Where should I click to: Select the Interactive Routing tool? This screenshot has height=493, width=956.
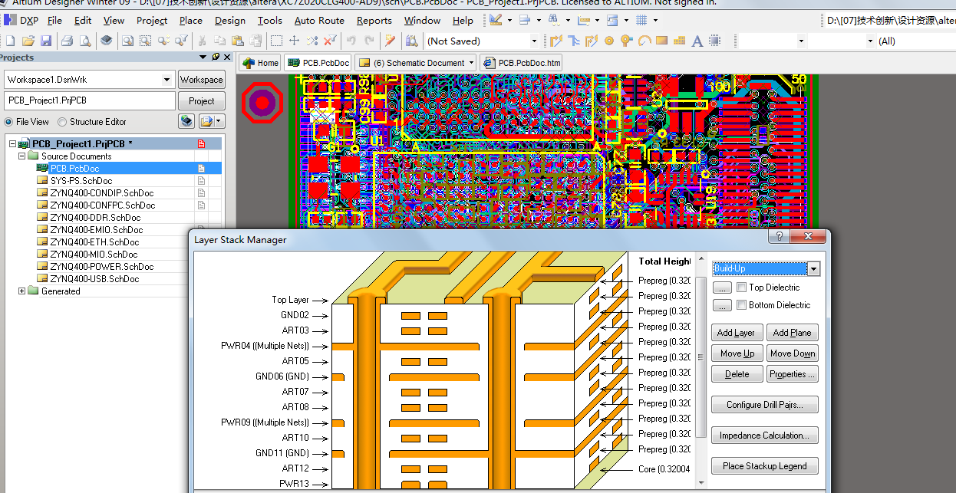tap(555, 41)
